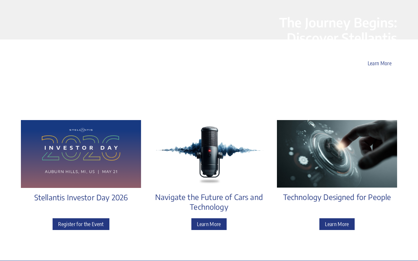This screenshot has width=418, height=261.
Task: Open Navigate the Future of Cars and Technology
Action: [x=209, y=202]
